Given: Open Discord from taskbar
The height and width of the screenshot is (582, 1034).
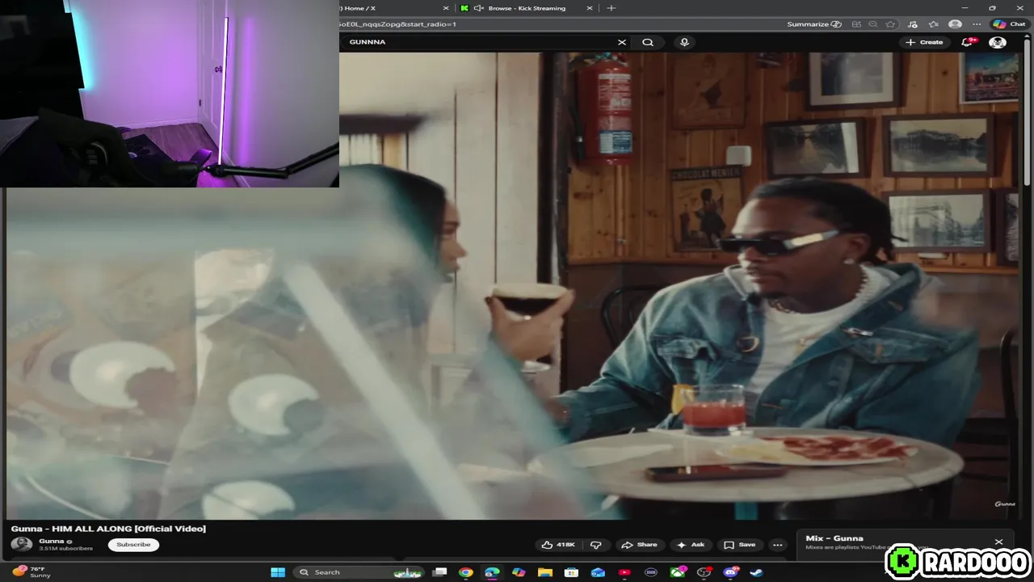Looking at the screenshot, I should [731, 572].
